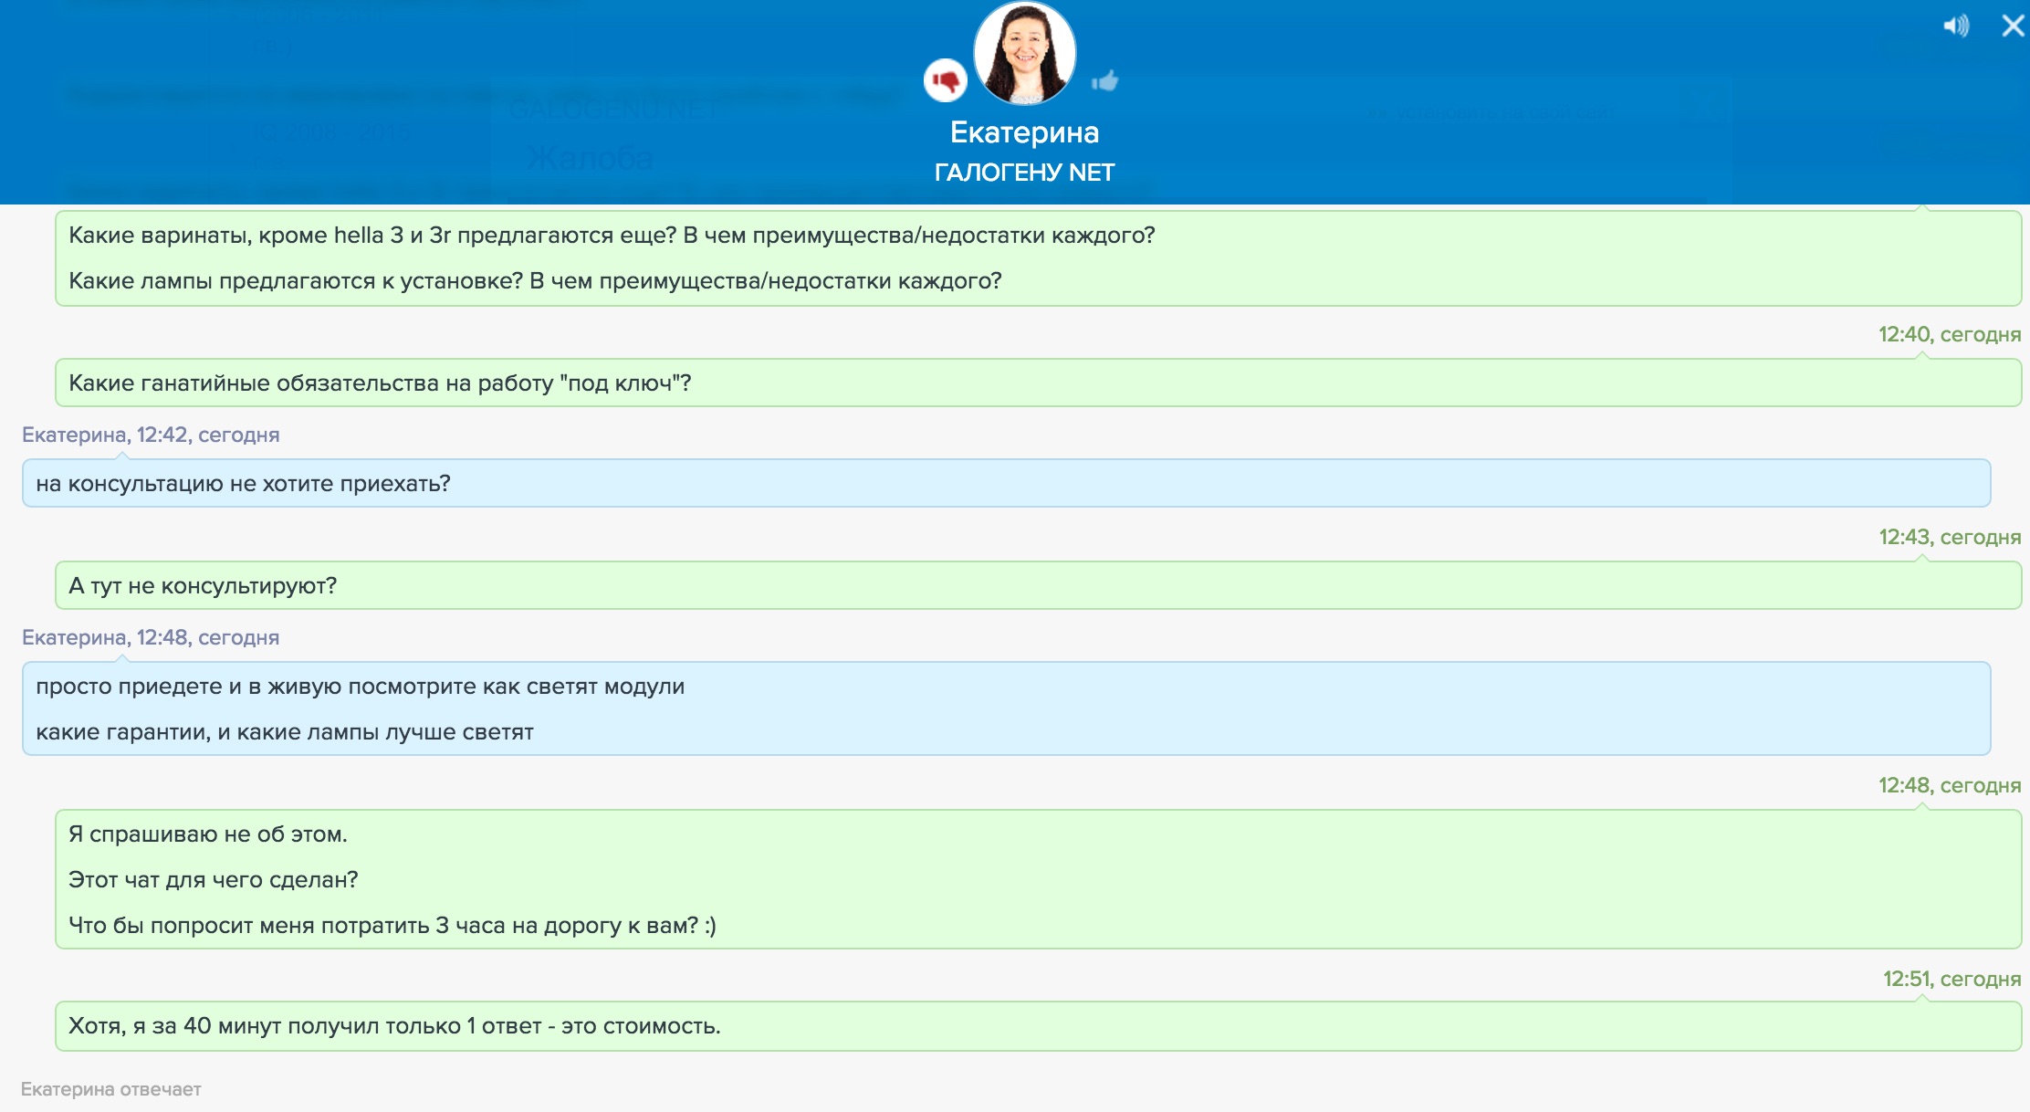This screenshot has width=2030, height=1112.
Task: Click the 12:40 сегодня timestamp
Action: pos(1949,335)
